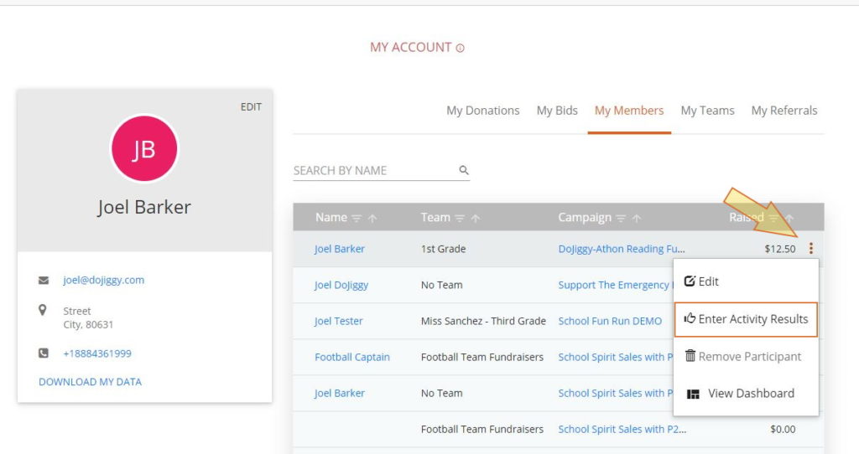Click the filter icon in Name column
This screenshot has height=454, width=859.
click(357, 219)
